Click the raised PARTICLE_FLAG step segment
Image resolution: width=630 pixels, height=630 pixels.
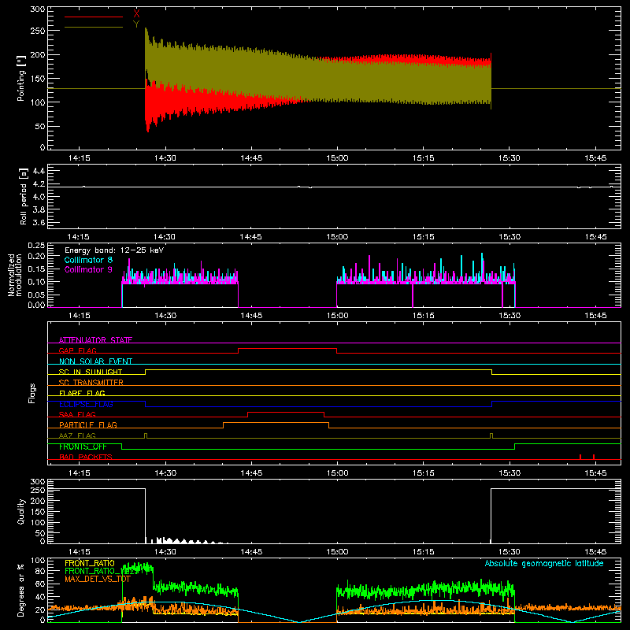pos(276,423)
